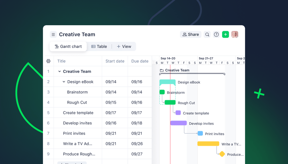Click the blue Print invites Gantt bar

click(x=200, y=133)
